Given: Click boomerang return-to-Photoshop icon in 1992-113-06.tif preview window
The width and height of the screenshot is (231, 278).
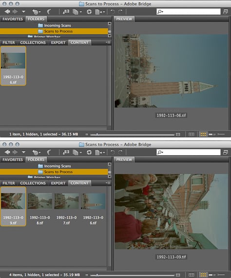Looking at the screenshot, I should click(x=49, y=12).
